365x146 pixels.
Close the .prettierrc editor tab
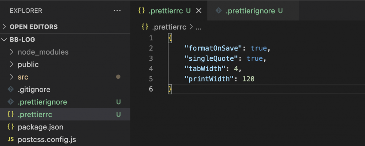(x=199, y=11)
